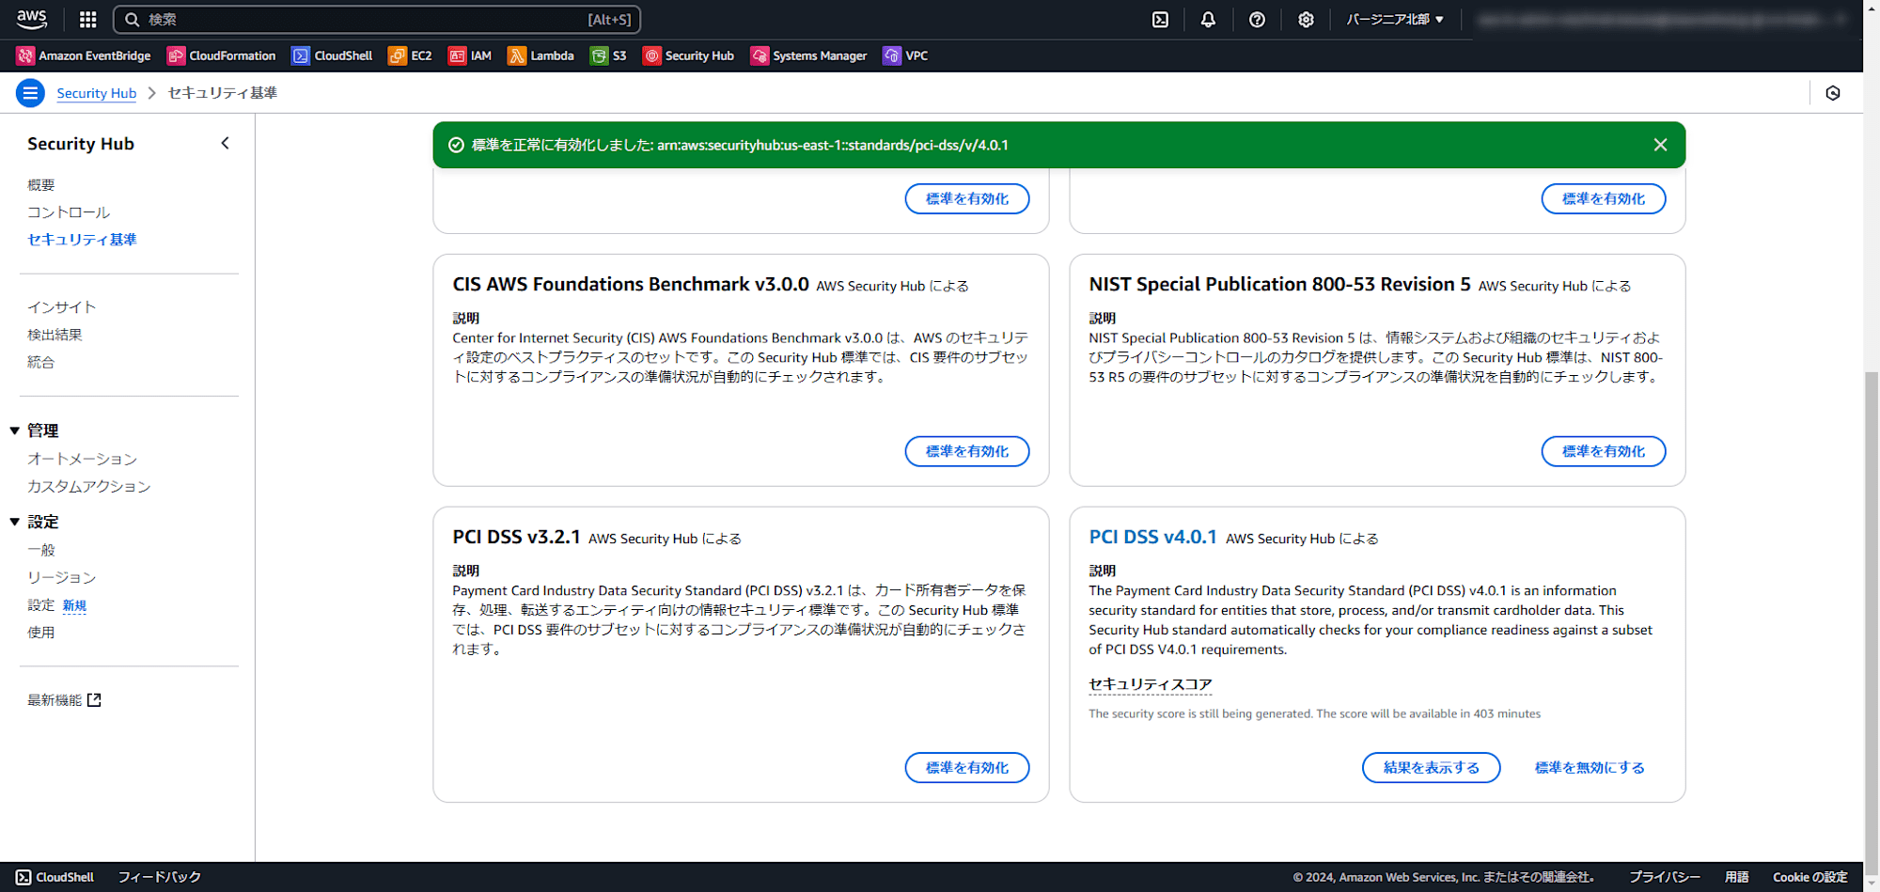The height and width of the screenshot is (892, 1880).
Task: Open 設定 新規 in the sidebar
Action: [x=57, y=605]
